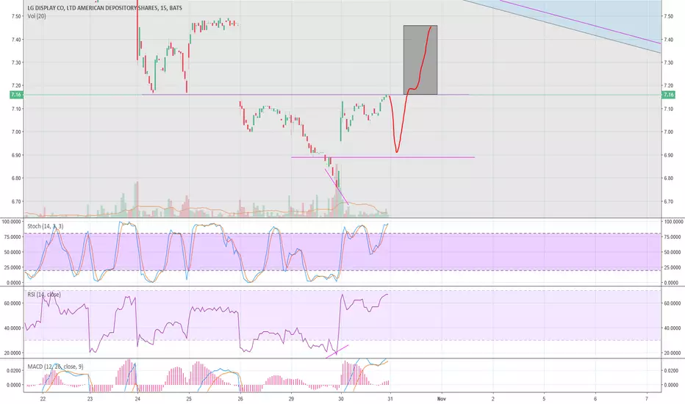
Task: Select the RSI (14, close) indicator label
Action: coord(43,295)
